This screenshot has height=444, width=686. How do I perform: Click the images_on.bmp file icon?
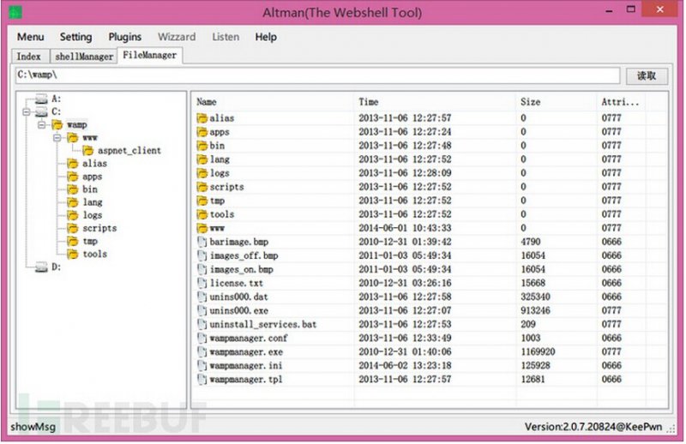pos(202,269)
